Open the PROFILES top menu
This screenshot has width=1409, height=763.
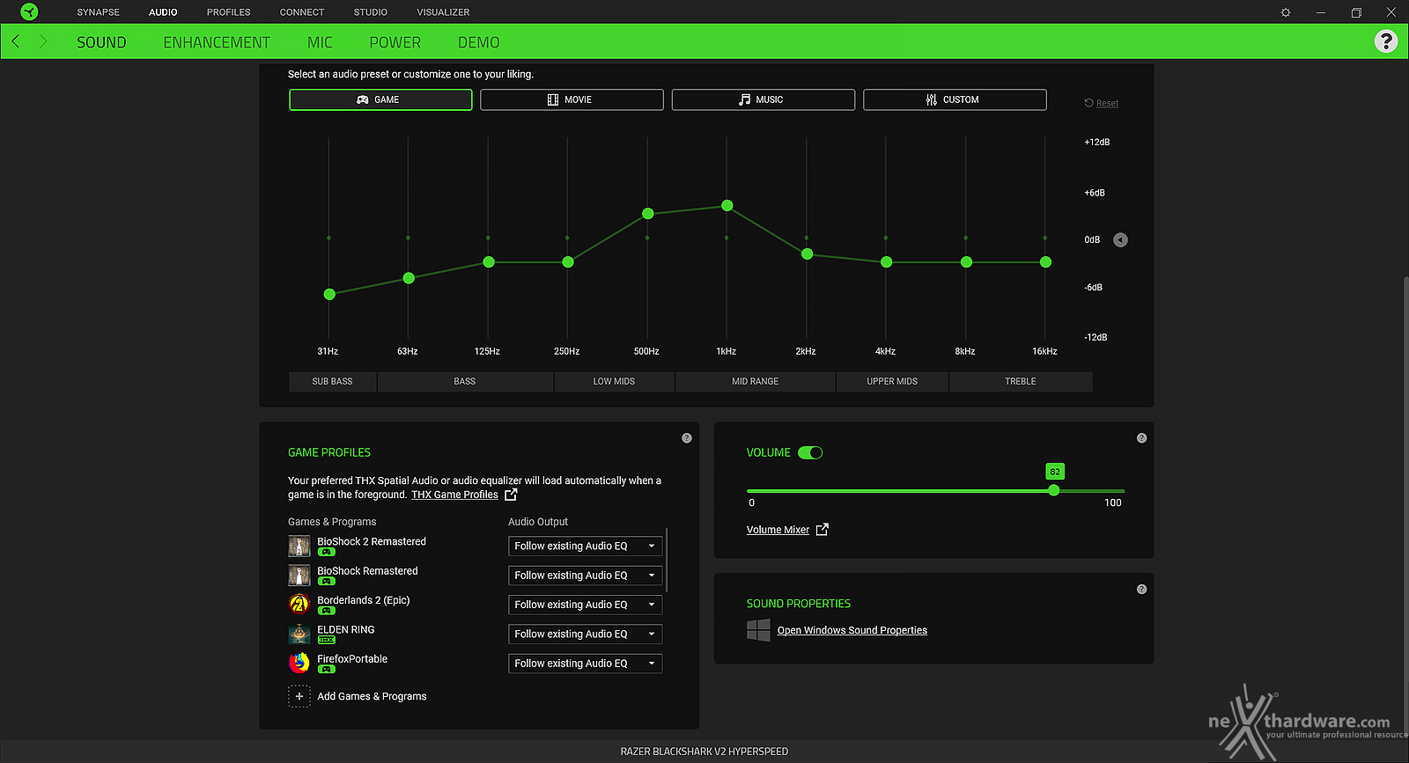229,12
